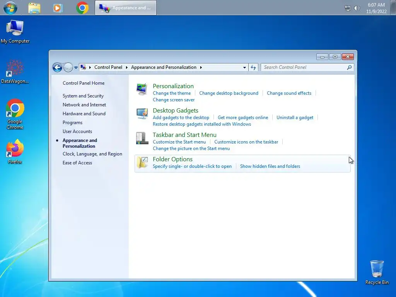396x297 pixels.
Task: Open Hardware and Sound category
Action: (x=84, y=114)
